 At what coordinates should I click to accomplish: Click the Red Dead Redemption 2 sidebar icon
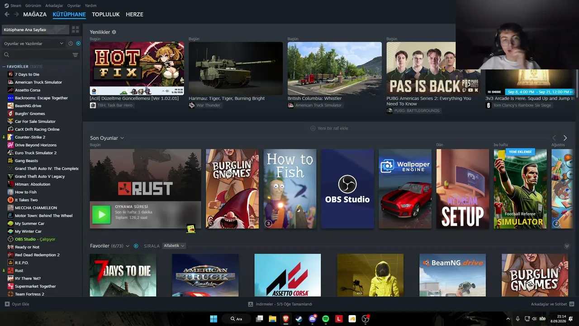(x=10, y=255)
